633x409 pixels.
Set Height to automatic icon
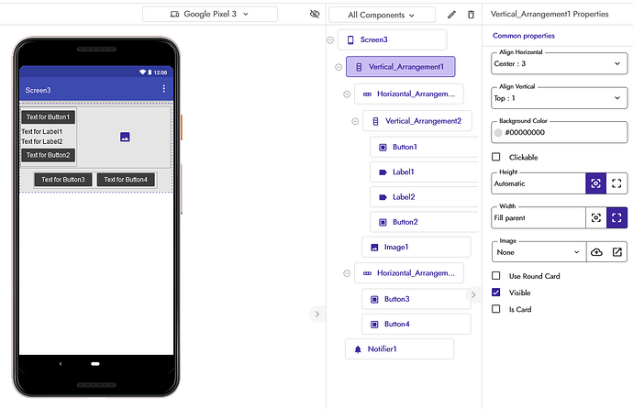click(596, 183)
